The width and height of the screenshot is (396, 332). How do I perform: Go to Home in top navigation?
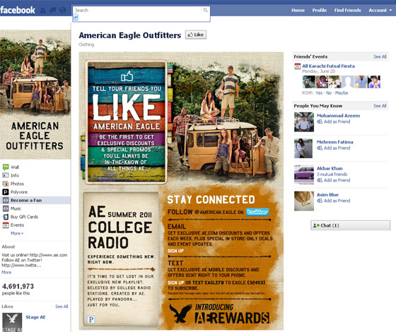[298, 11]
